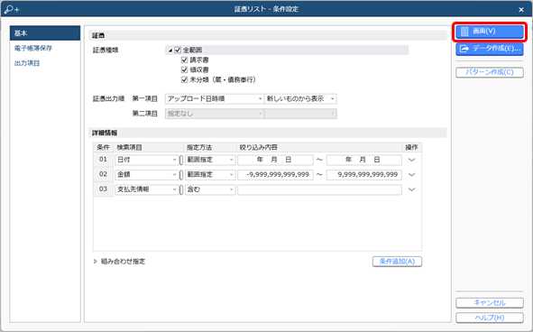533x332 pixels.
Task: Open the 含む method dropdown in row 03
Action: pyautogui.click(x=210, y=189)
